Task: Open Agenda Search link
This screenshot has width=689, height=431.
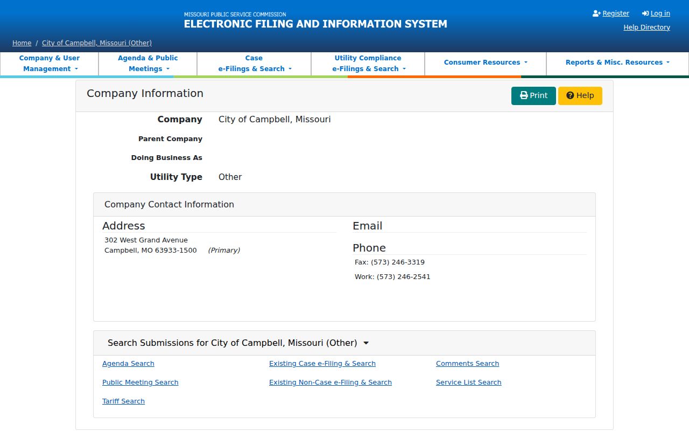Action: 128,364
